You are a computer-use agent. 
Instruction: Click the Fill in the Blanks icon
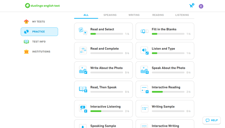145,31
